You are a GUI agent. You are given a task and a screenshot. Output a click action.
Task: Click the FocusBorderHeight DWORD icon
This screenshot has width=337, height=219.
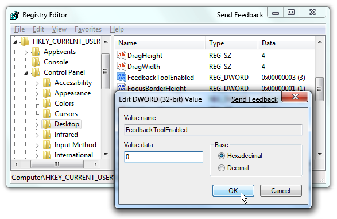(x=122, y=87)
